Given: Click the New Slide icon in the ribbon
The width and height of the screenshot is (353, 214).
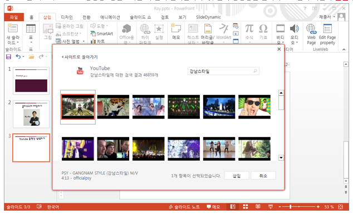Looking at the screenshot, I should [x=13, y=28].
